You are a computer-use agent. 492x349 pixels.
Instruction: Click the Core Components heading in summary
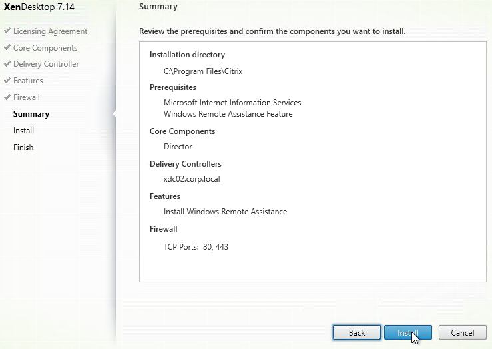(x=182, y=131)
